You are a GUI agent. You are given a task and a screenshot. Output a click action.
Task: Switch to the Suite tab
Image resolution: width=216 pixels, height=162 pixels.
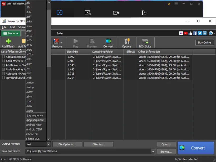point(60,33)
